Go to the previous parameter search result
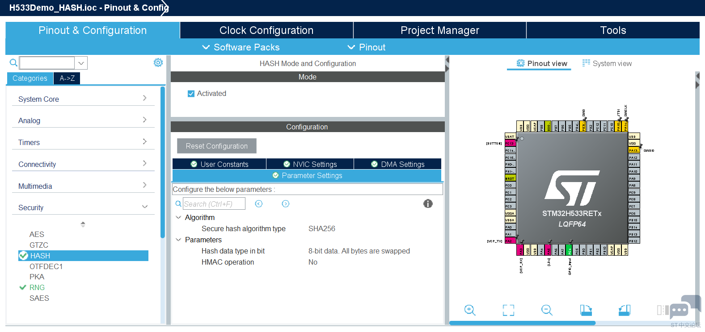 (259, 203)
